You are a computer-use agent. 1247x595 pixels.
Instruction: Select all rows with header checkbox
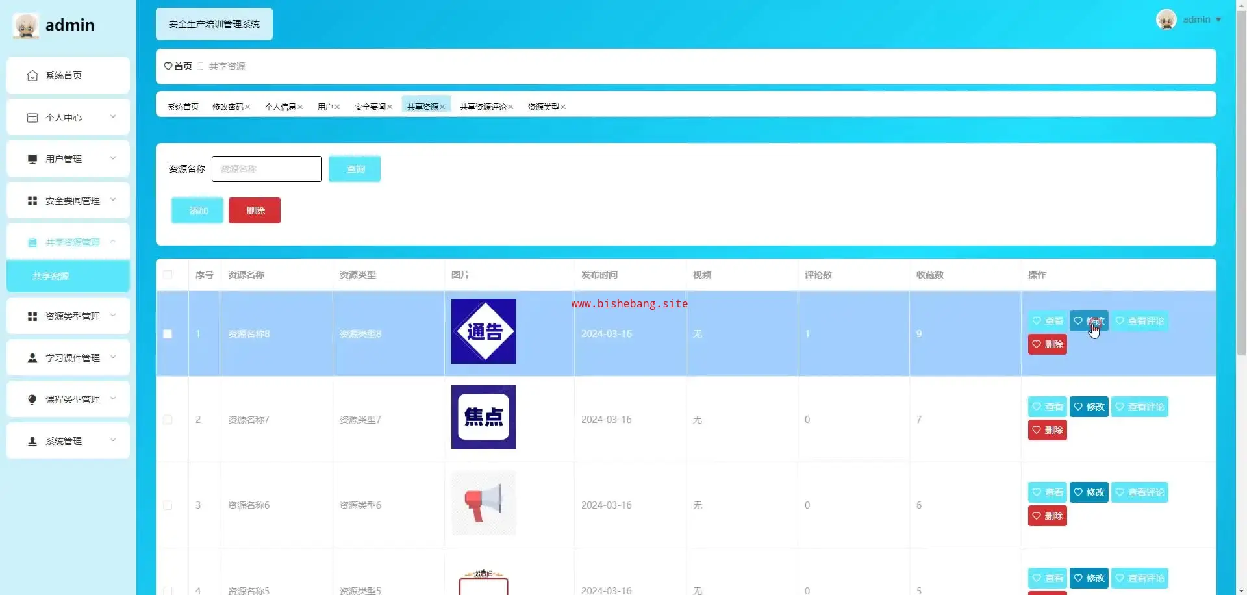click(x=168, y=275)
